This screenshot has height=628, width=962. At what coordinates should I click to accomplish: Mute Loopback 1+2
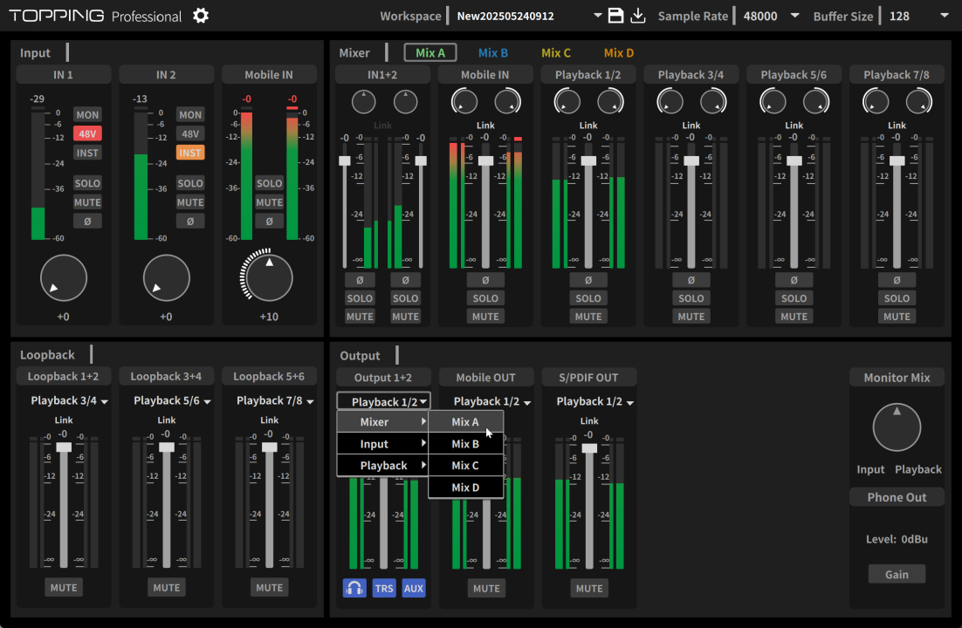(x=64, y=588)
